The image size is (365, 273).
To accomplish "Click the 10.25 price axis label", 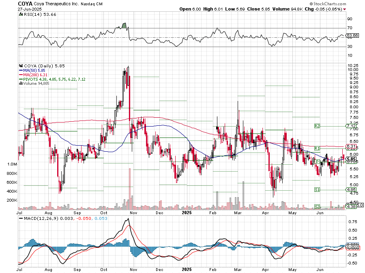I will pos(353,65).
